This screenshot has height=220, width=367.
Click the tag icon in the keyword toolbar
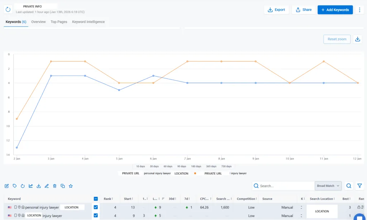(15, 186)
